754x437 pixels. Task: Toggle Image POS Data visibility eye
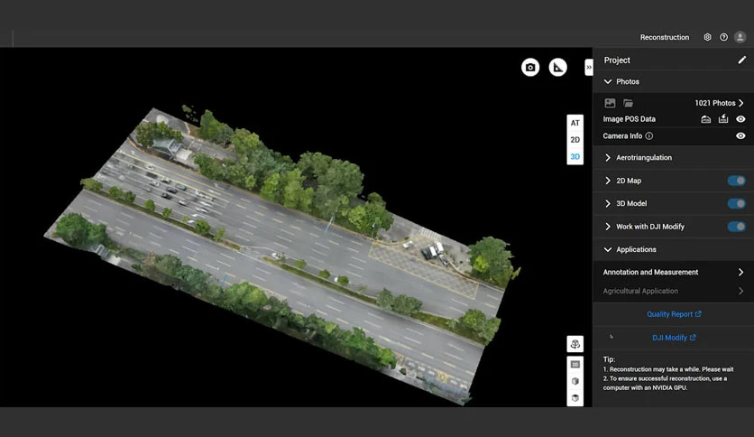740,119
